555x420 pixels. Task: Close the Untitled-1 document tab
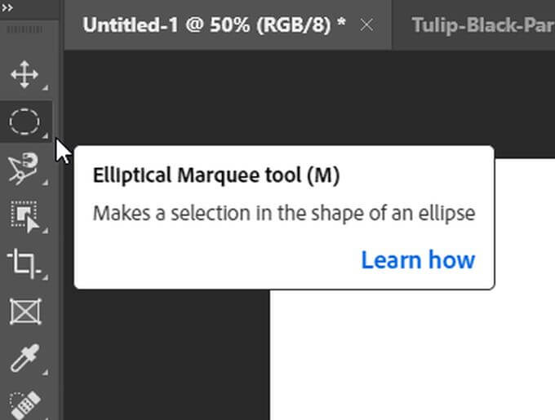[x=366, y=24]
